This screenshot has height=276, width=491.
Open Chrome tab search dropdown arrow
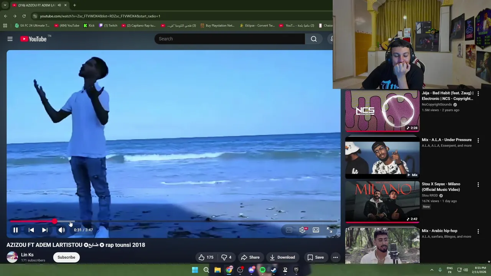5,5
